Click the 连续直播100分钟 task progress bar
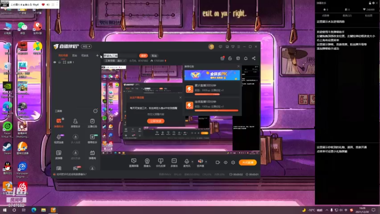Image resolution: width=380 pixels, height=214 pixels. [x=216, y=110]
